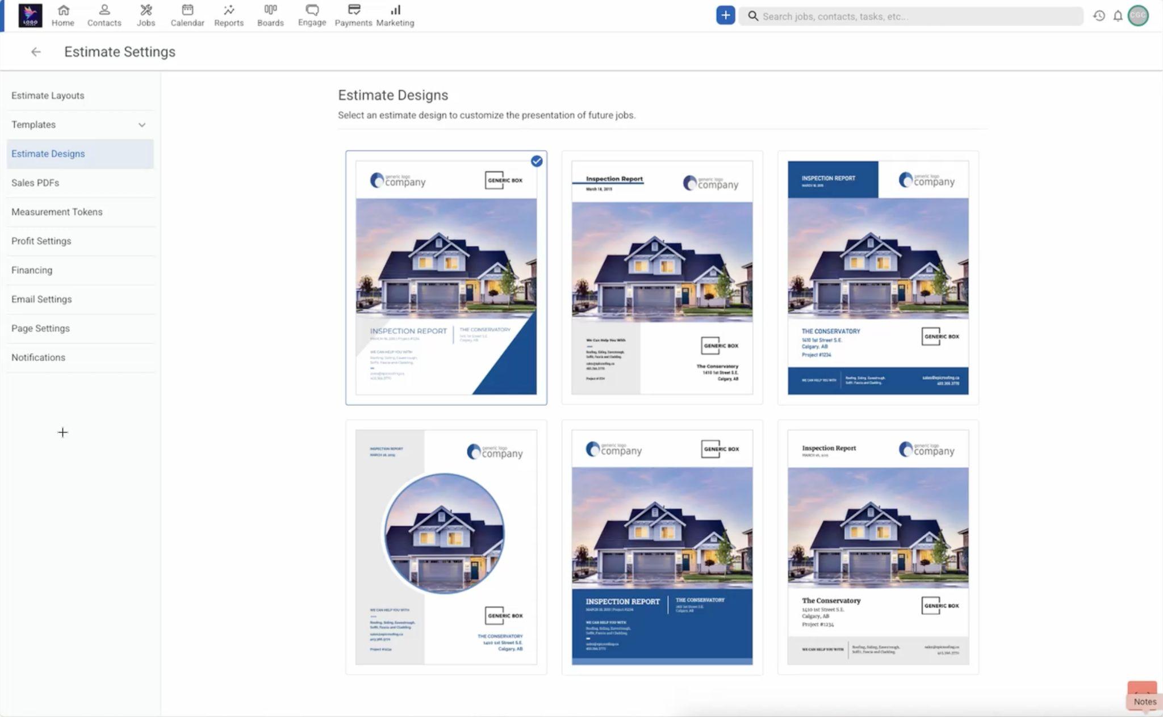Open Marketing bar chart icon

click(395, 10)
